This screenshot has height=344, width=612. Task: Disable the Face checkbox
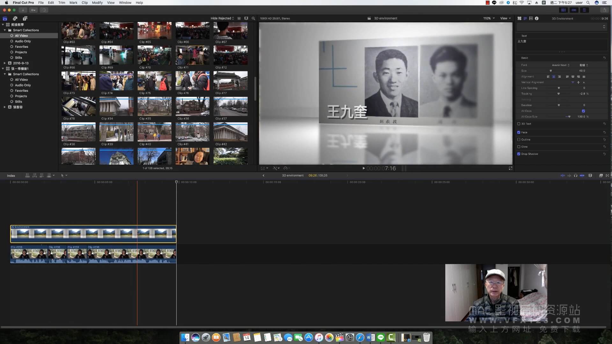click(x=519, y=133)
